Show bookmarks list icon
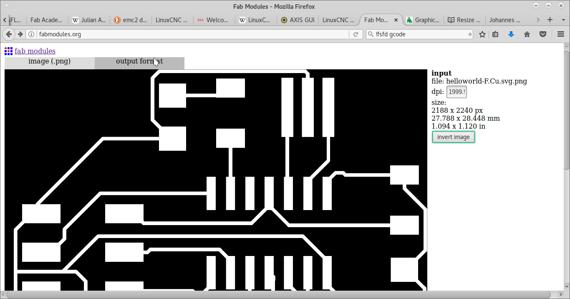Image resolution: width=570 pixels, height=299 pixels. tap(495, 34)
